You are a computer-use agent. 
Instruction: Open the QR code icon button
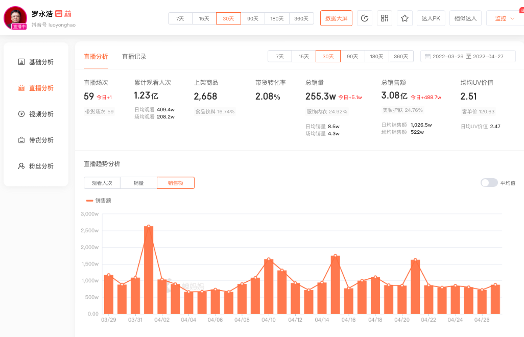point(385,18)
